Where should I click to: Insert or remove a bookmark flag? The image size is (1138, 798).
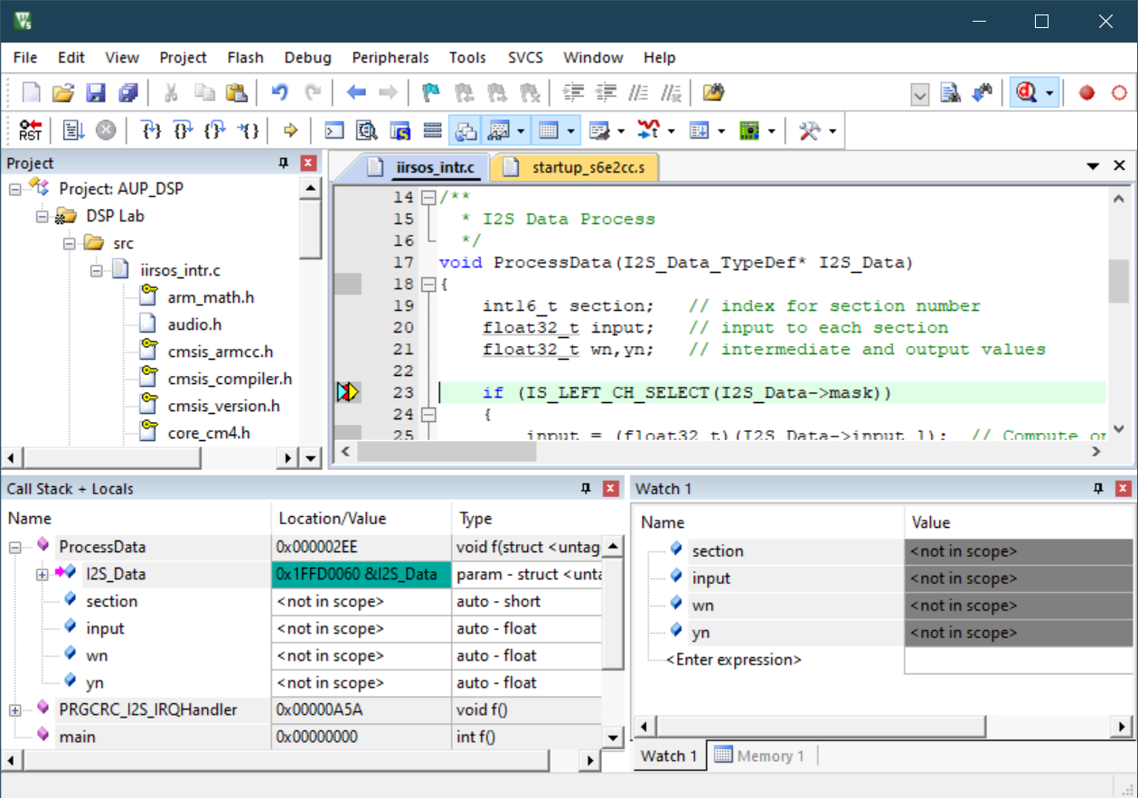coord(433,93)
